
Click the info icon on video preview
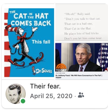pos(106,71)
